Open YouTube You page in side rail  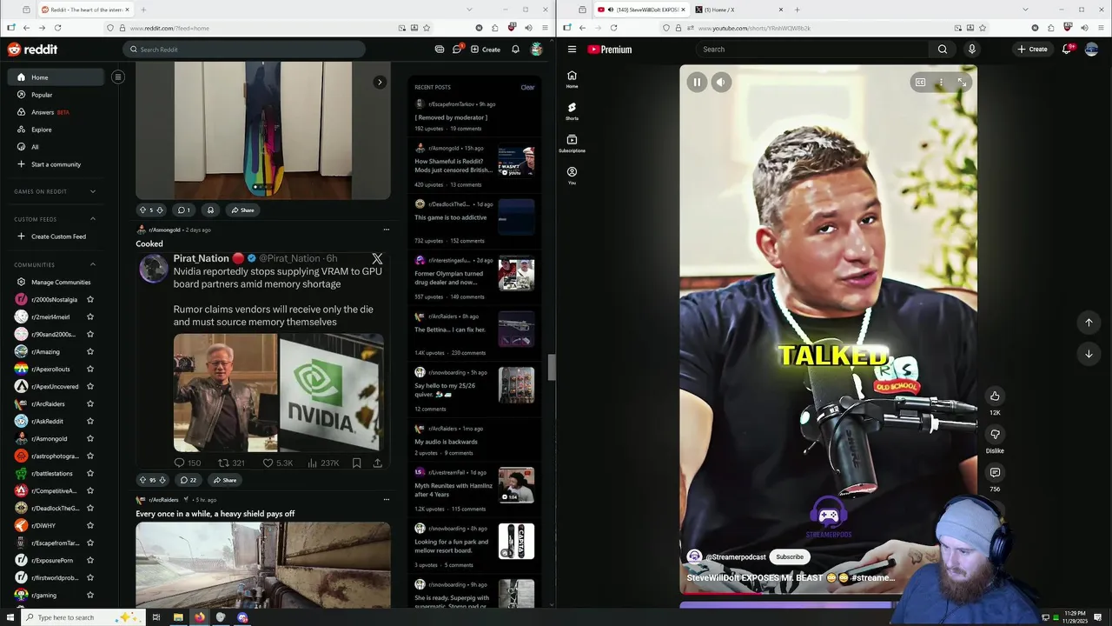coord(572,175)
